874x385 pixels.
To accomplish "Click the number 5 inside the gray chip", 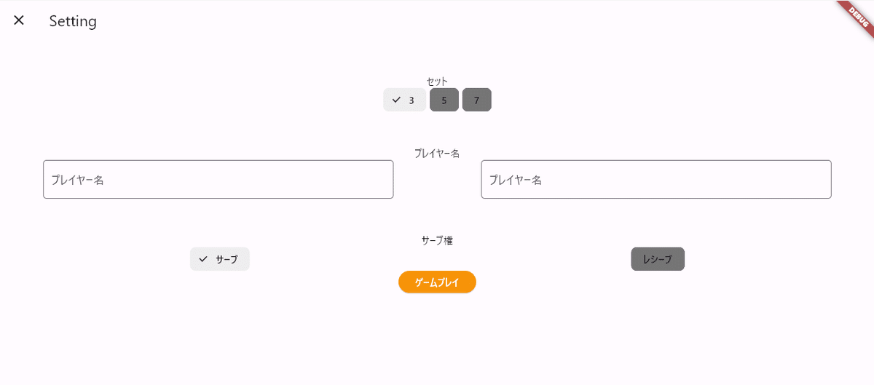I will [444, 100].
